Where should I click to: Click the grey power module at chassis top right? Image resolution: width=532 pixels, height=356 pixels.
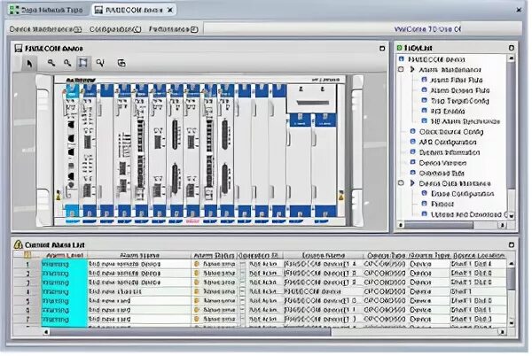[311, 98]
